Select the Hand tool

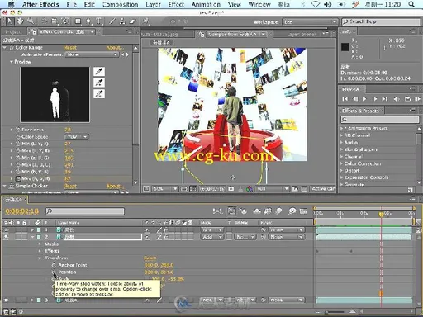tap(20, 21)
